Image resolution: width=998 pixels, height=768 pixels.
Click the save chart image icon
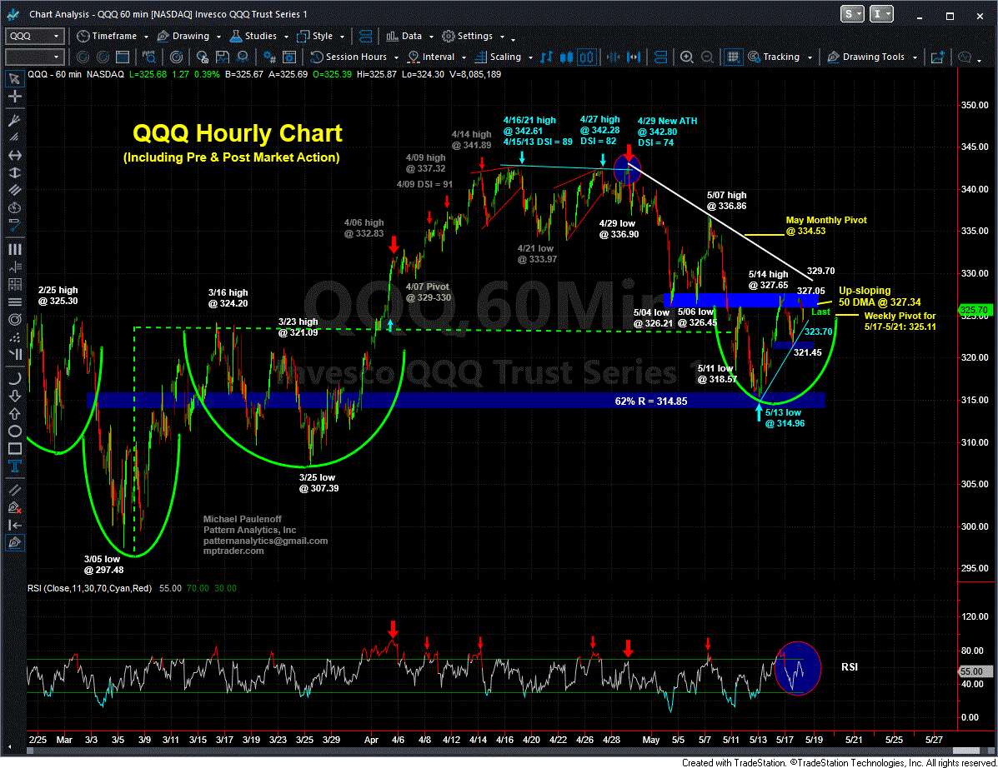pyautogui.click(x=222, y=57)
